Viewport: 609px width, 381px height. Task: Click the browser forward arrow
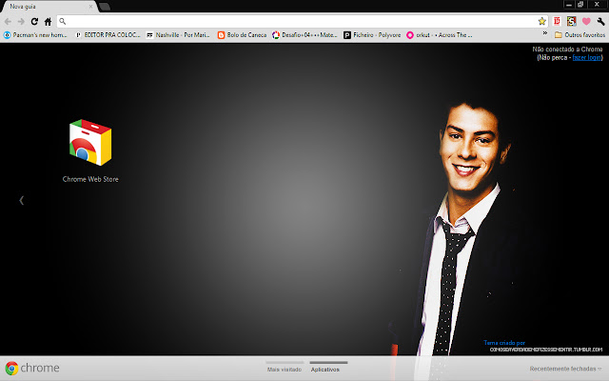pos(21,21)
